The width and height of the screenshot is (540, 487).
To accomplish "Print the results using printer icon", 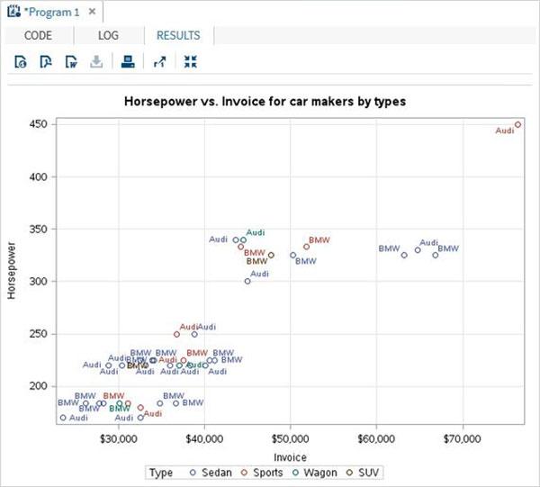I will pos(128,62).
